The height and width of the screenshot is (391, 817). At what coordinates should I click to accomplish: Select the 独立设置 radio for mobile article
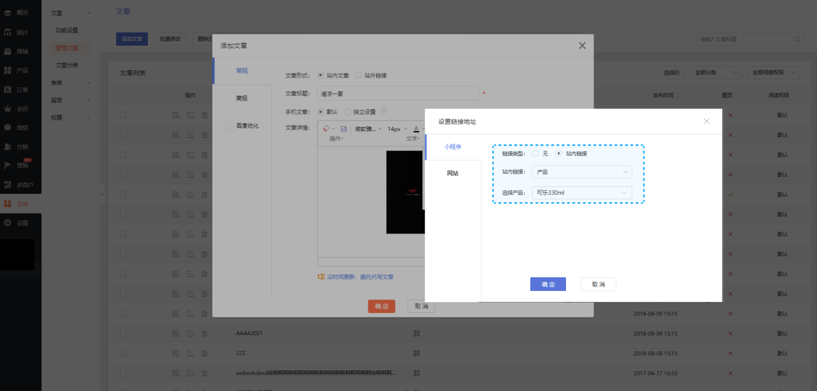point(347,112)
